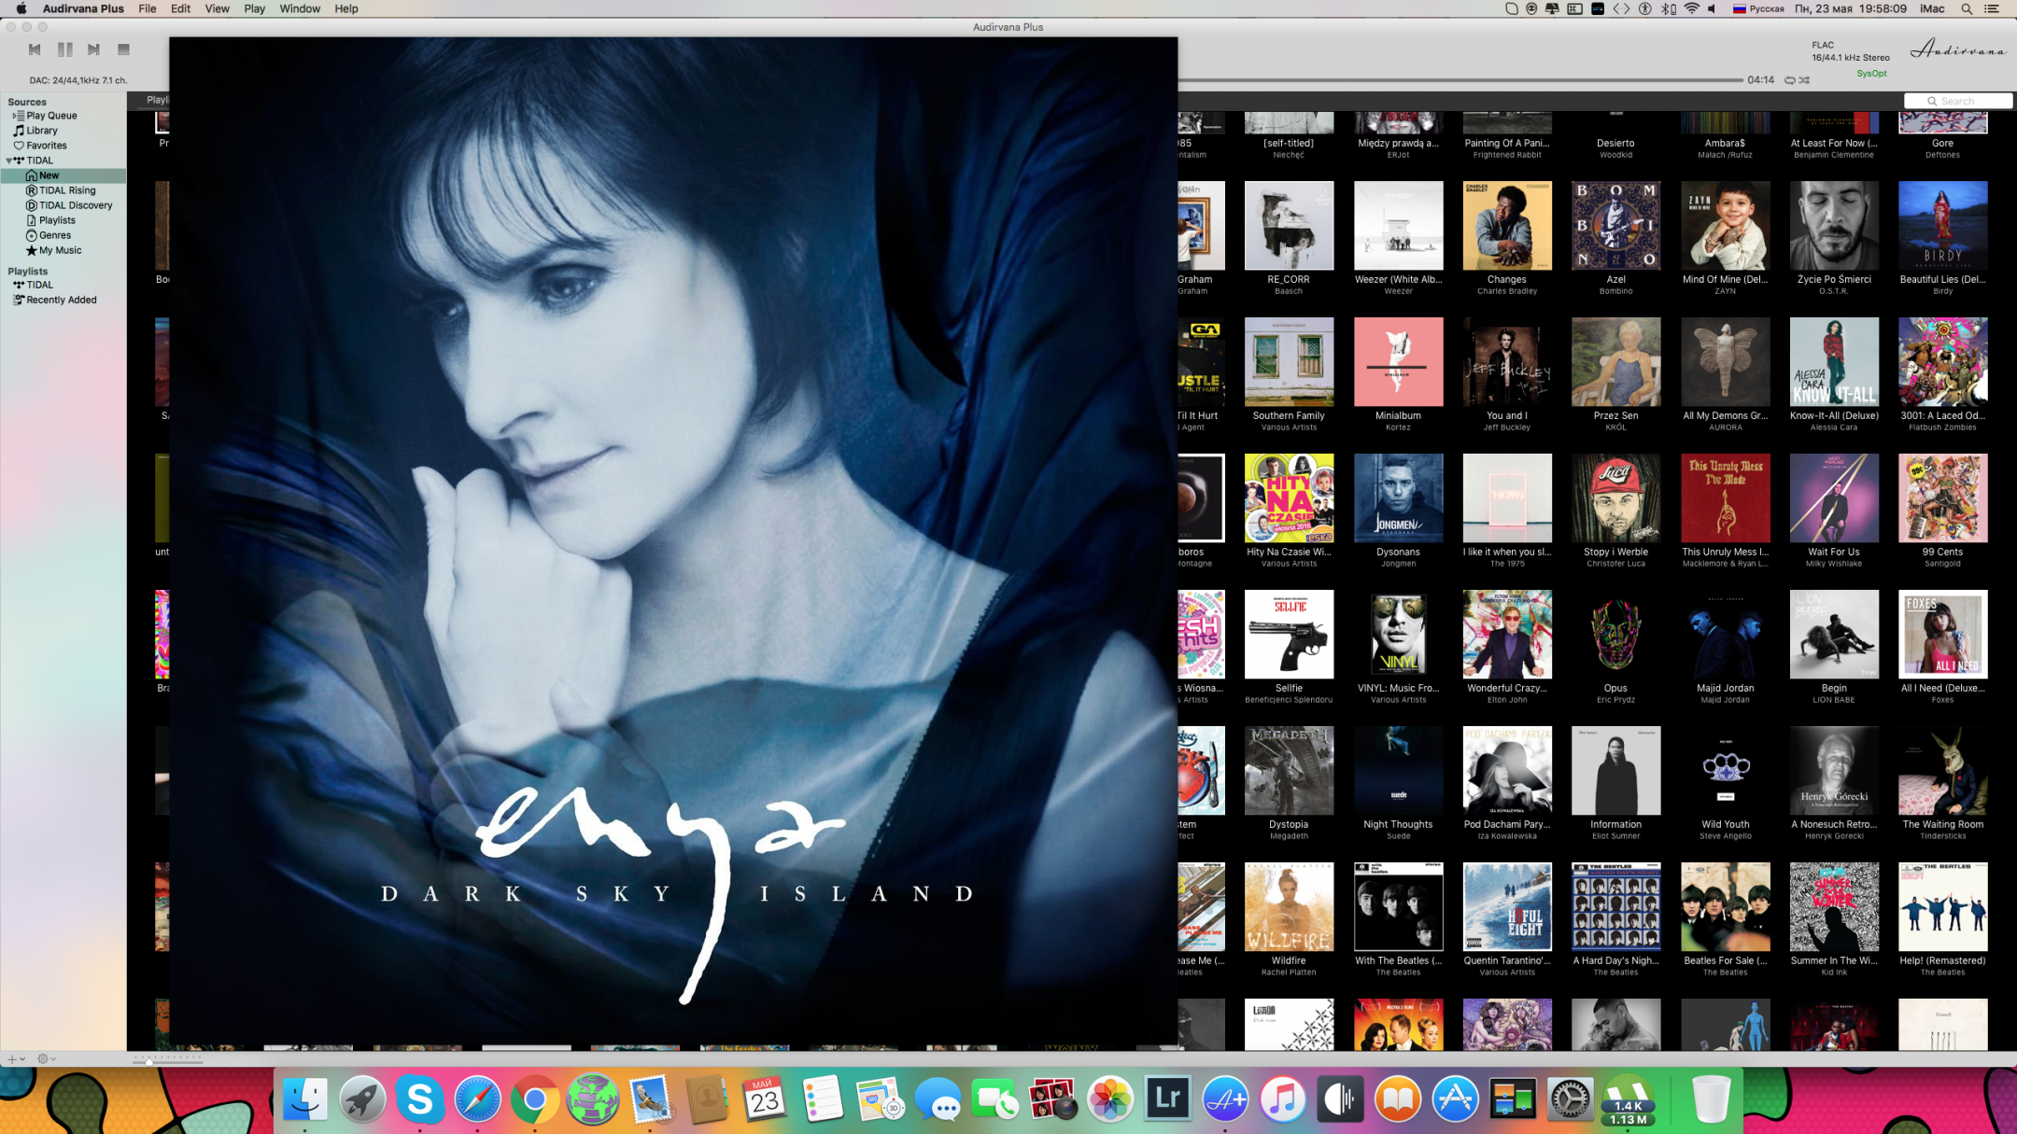Screen dimensions: 2017x1134
Task: Open the Changes album by Charles Bradley
Action: pyautogui.click(x=1507, y=226)
